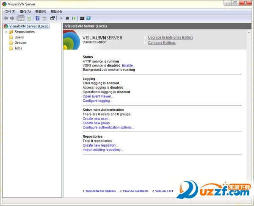Click 'Access logging is disabled' text
This screenshot has width=254, height=206.
tap(103, 87)
